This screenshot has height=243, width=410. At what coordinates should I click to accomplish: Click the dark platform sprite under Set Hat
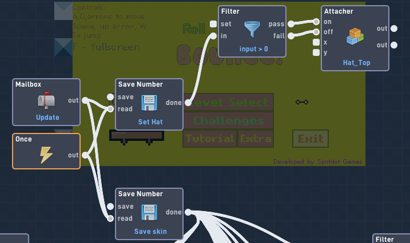(x=137, y=137)
